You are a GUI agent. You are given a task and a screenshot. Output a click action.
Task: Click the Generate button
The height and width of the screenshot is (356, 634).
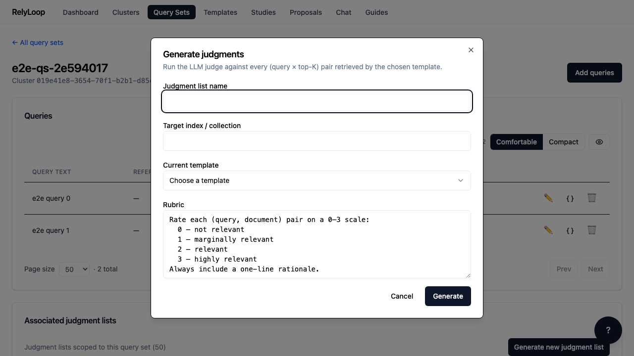coord(448,296)
